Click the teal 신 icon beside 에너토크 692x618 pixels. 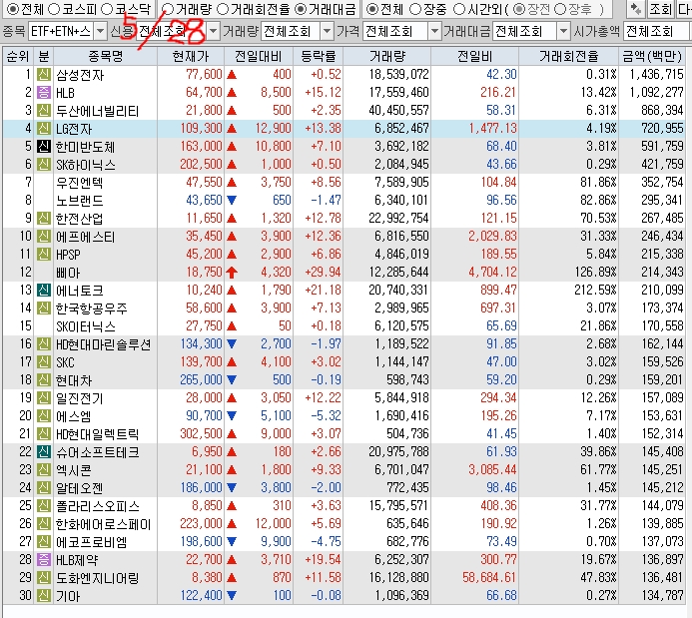point(44,291)
